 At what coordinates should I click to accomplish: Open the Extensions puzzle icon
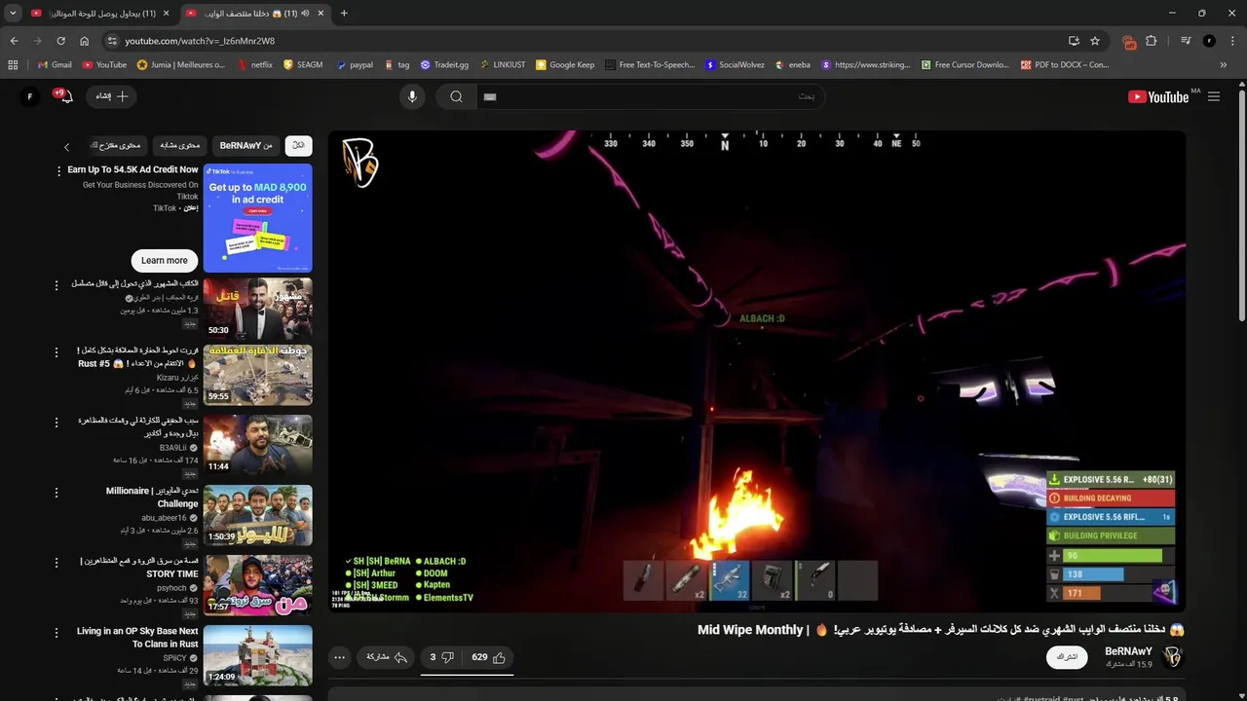pos(1152,41)
